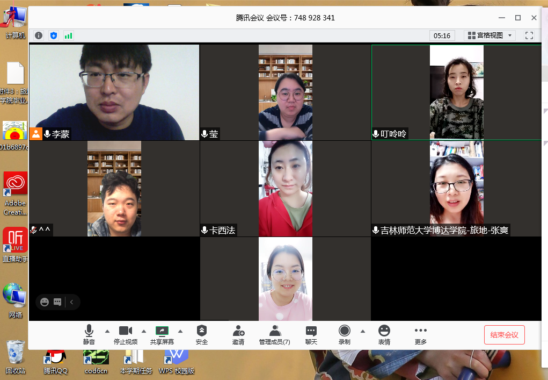Image resolution: width=548 pixels, height=380 pixels.
Task: Start recording with 录制 button
Action: click(345, 335)
